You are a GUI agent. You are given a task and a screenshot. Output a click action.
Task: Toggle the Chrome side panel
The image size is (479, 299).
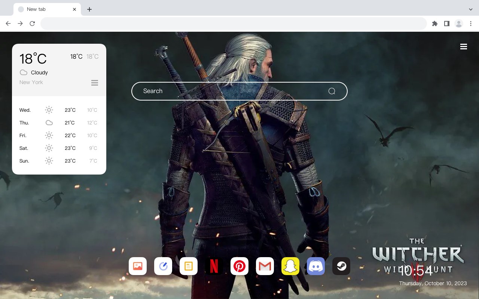coord(446,24)
